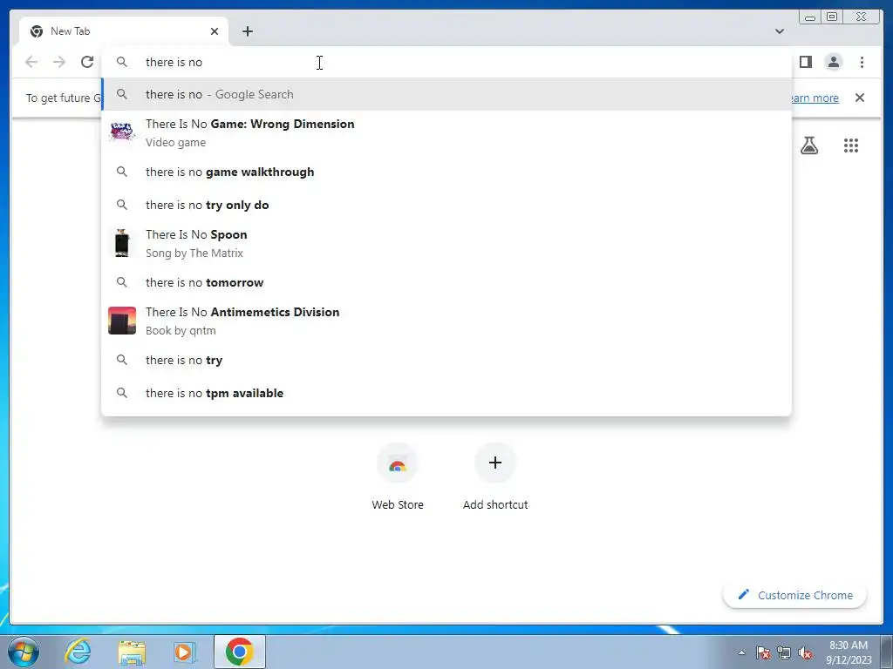
Task: Click the Customize Chrome button
Action: (x=794, y=595)
